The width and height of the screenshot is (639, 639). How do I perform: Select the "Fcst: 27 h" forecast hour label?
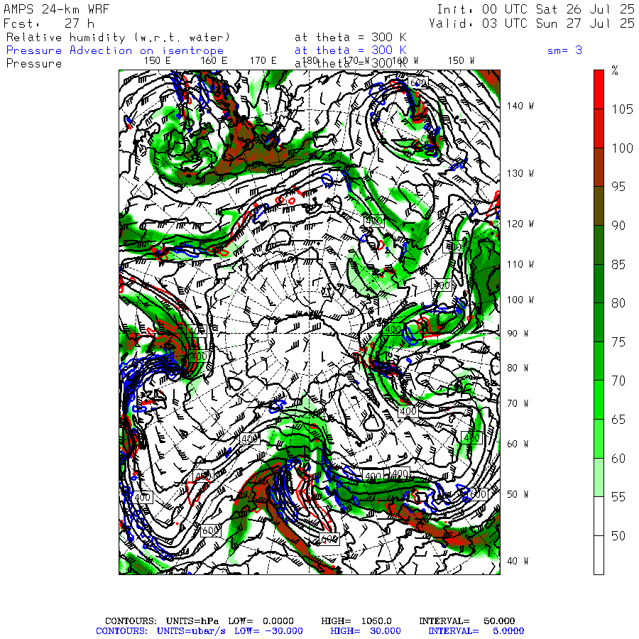49,23
